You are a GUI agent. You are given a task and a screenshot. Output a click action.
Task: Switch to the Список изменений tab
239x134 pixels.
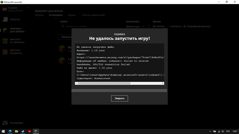pos(93,15)
